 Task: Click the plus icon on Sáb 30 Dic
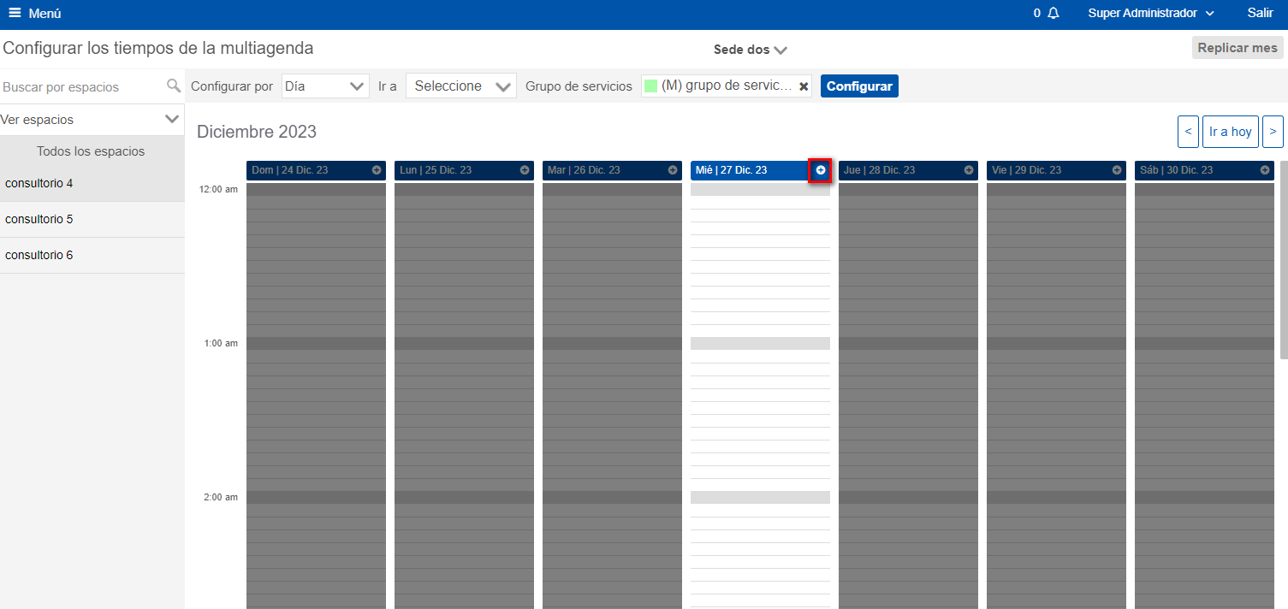point(1265,170)
